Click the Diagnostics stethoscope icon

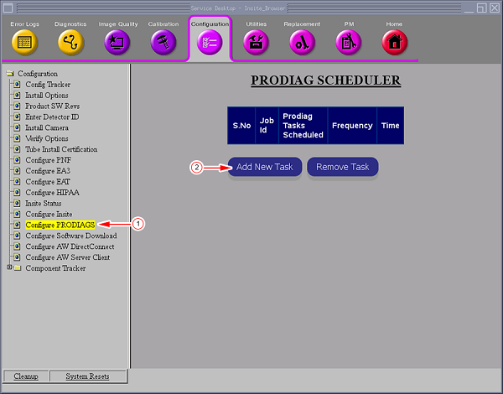(70, 42)
